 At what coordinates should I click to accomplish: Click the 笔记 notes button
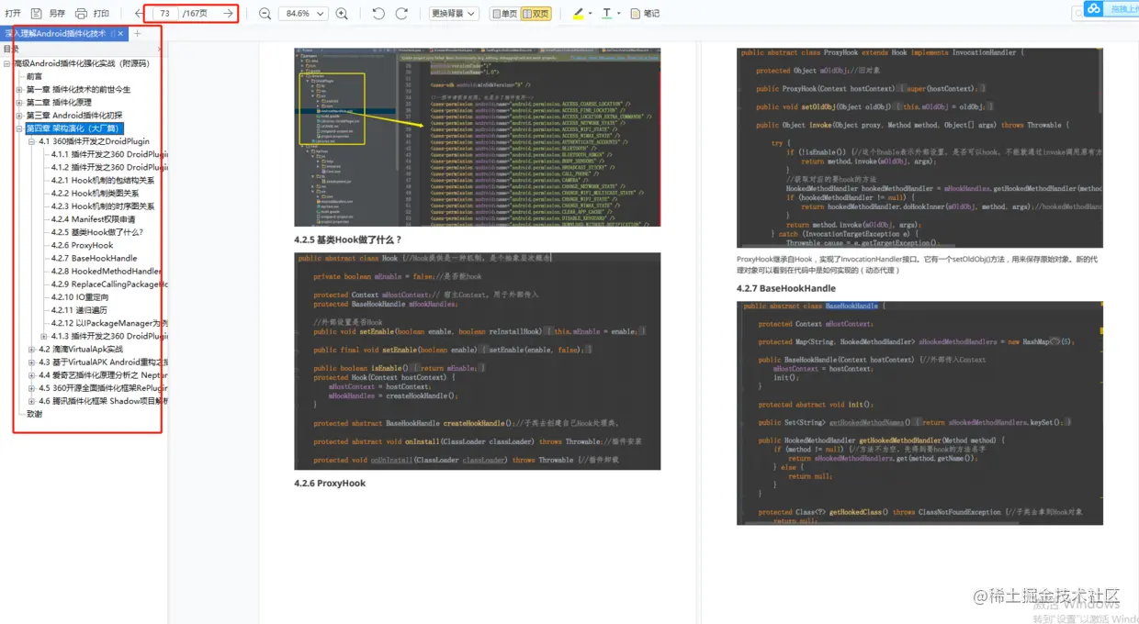[x=644, y=14]
